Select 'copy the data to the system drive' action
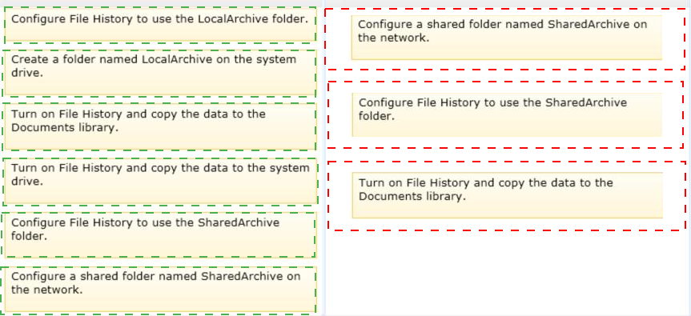Viewport: 691px width, 316px height. (x=160, y=182)
